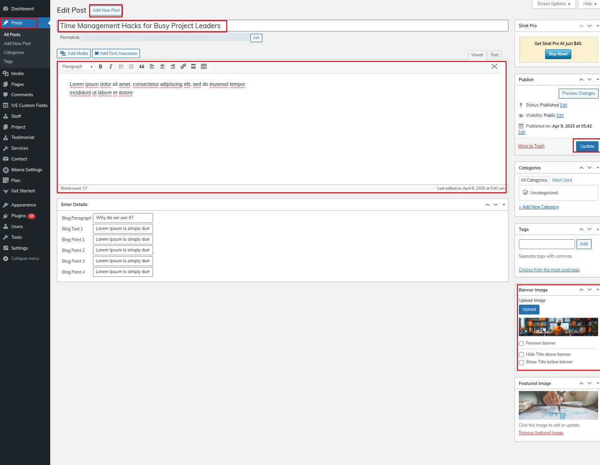The height and width of the screenshot is (465, 600).
Task: Switch to the Text editor tab
Action: coord(494,55)
